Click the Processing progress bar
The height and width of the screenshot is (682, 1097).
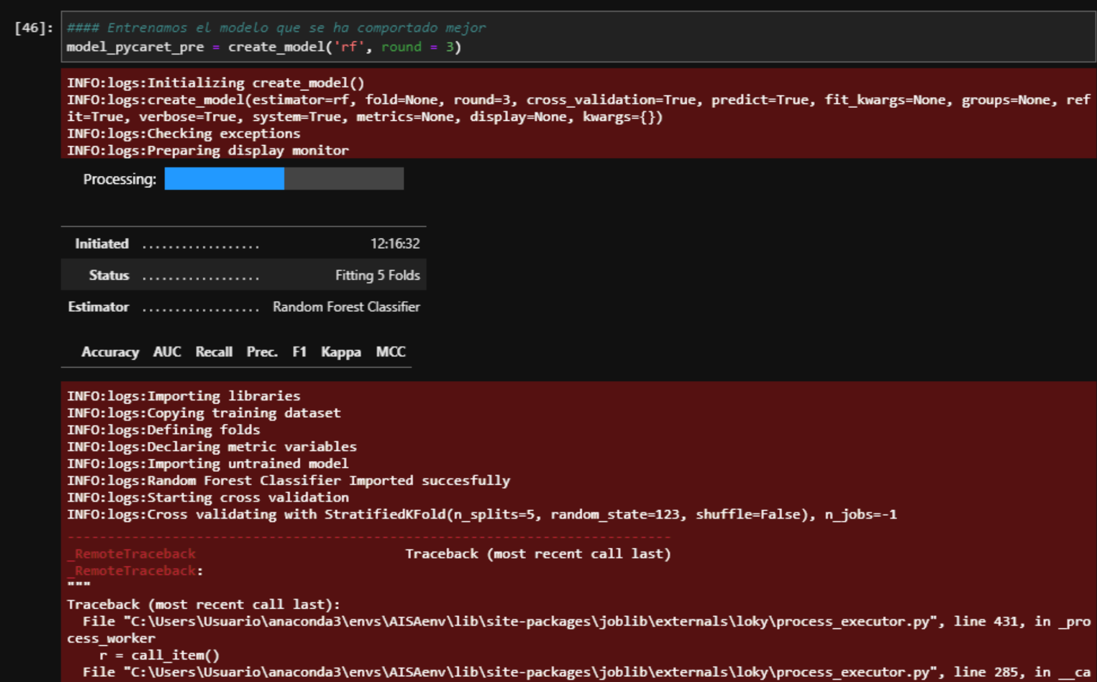coord(283,179)
